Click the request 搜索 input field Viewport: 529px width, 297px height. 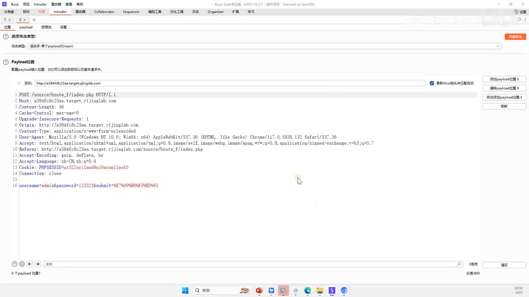pyautogui.click(x=253, y=264)
